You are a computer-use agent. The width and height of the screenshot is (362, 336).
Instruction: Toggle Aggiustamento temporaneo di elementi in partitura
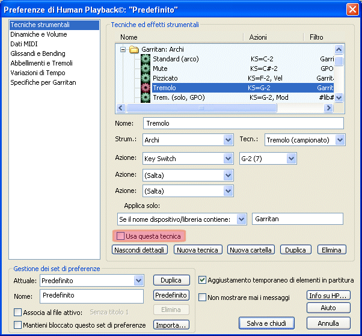(203, 280)
